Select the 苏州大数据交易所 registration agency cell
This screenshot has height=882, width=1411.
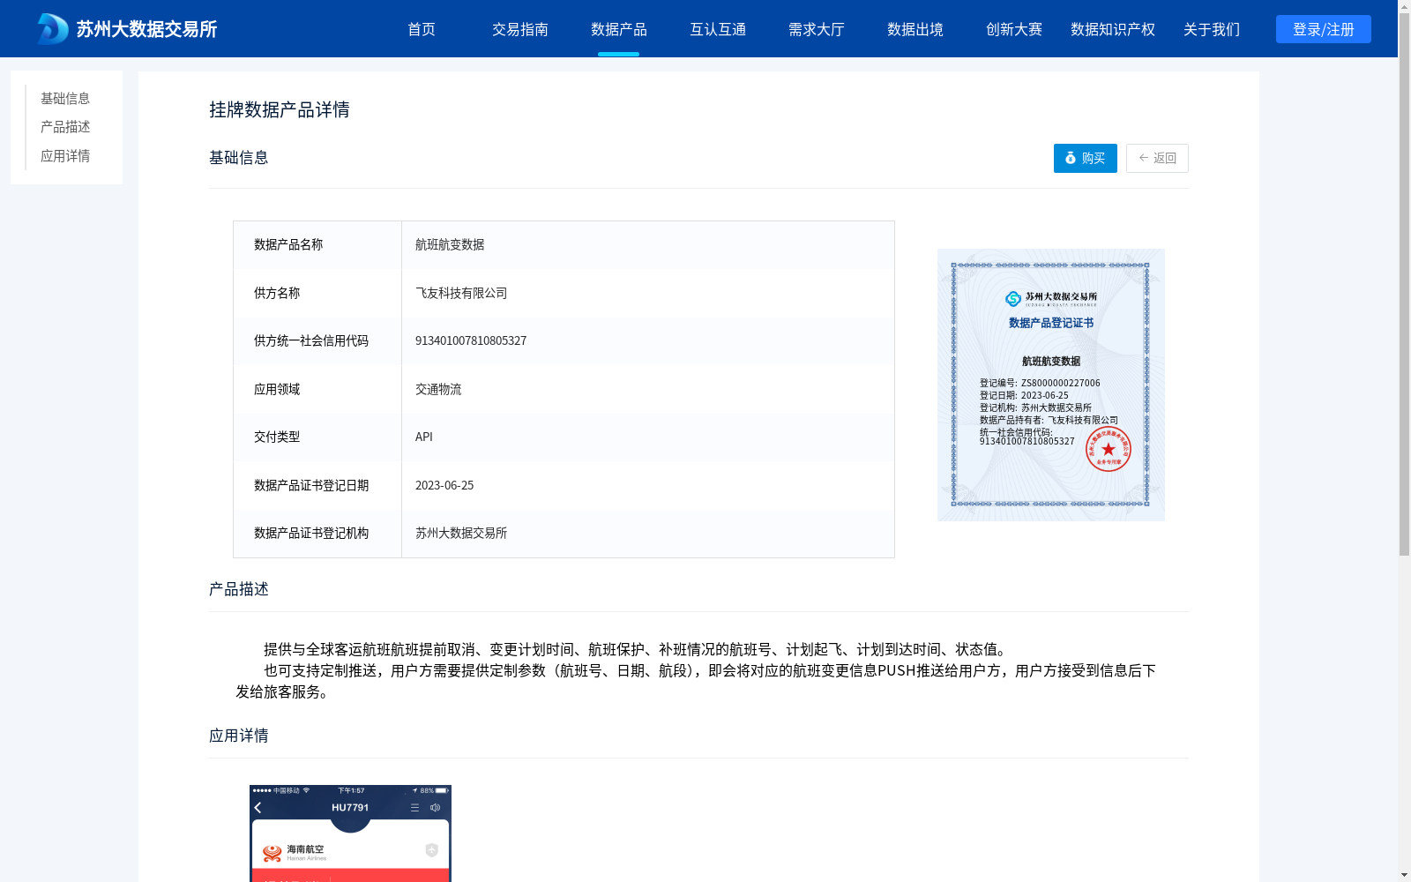648,534
